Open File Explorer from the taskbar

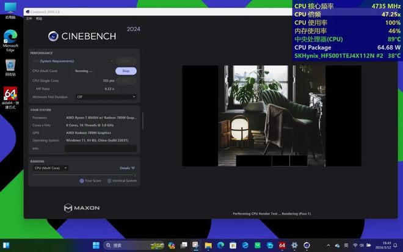(208, 245)
